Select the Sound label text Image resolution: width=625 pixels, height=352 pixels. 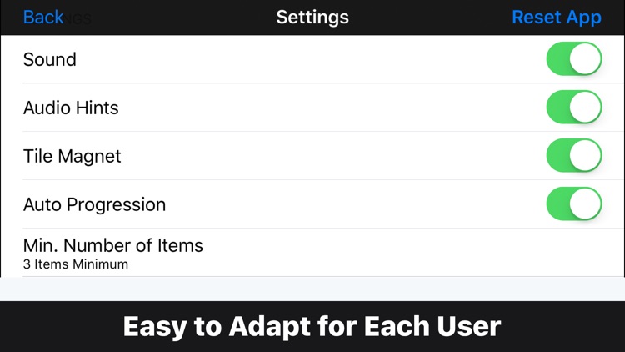(50, 60)
